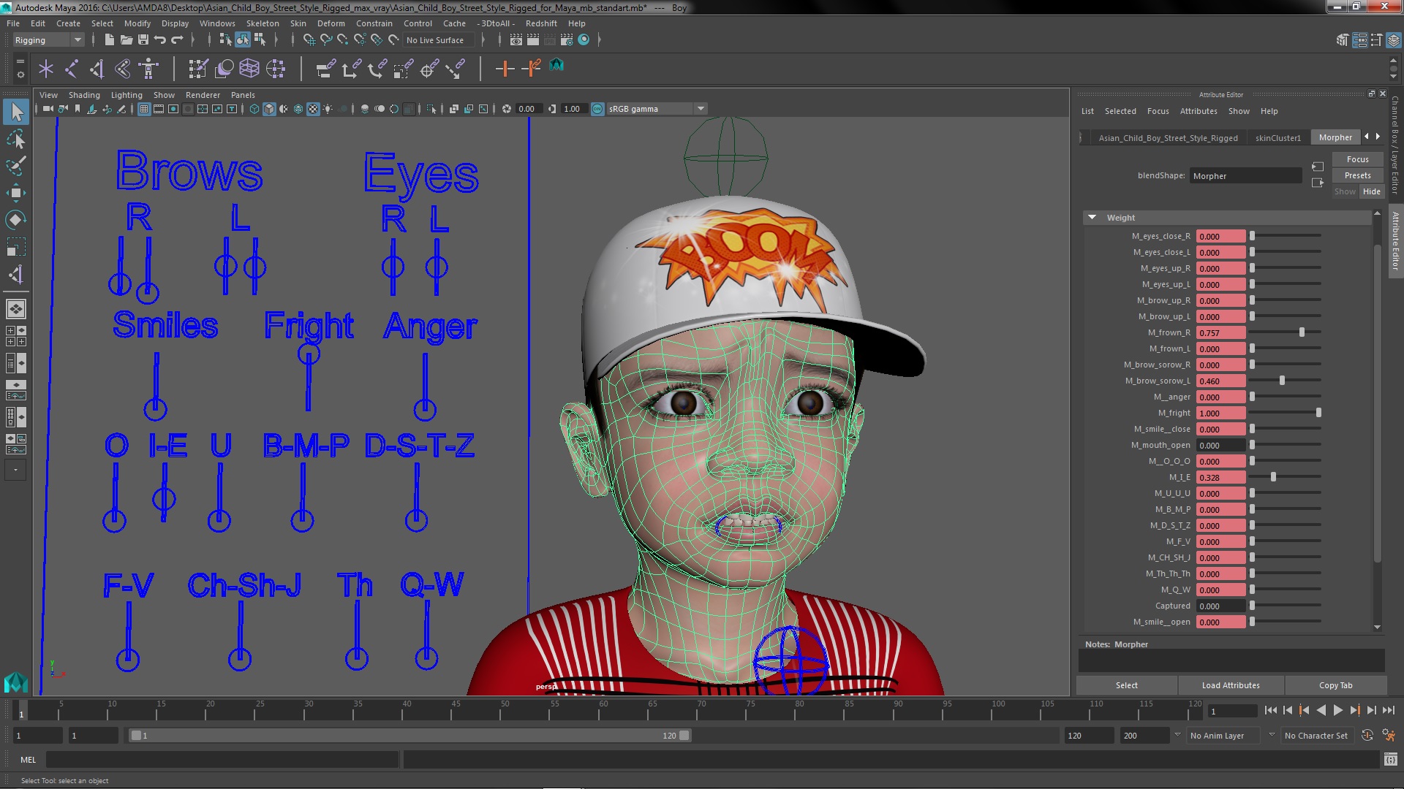Click the New Scene icon
The width and height of the screenshot is (1404, 789).
(109, 39)
